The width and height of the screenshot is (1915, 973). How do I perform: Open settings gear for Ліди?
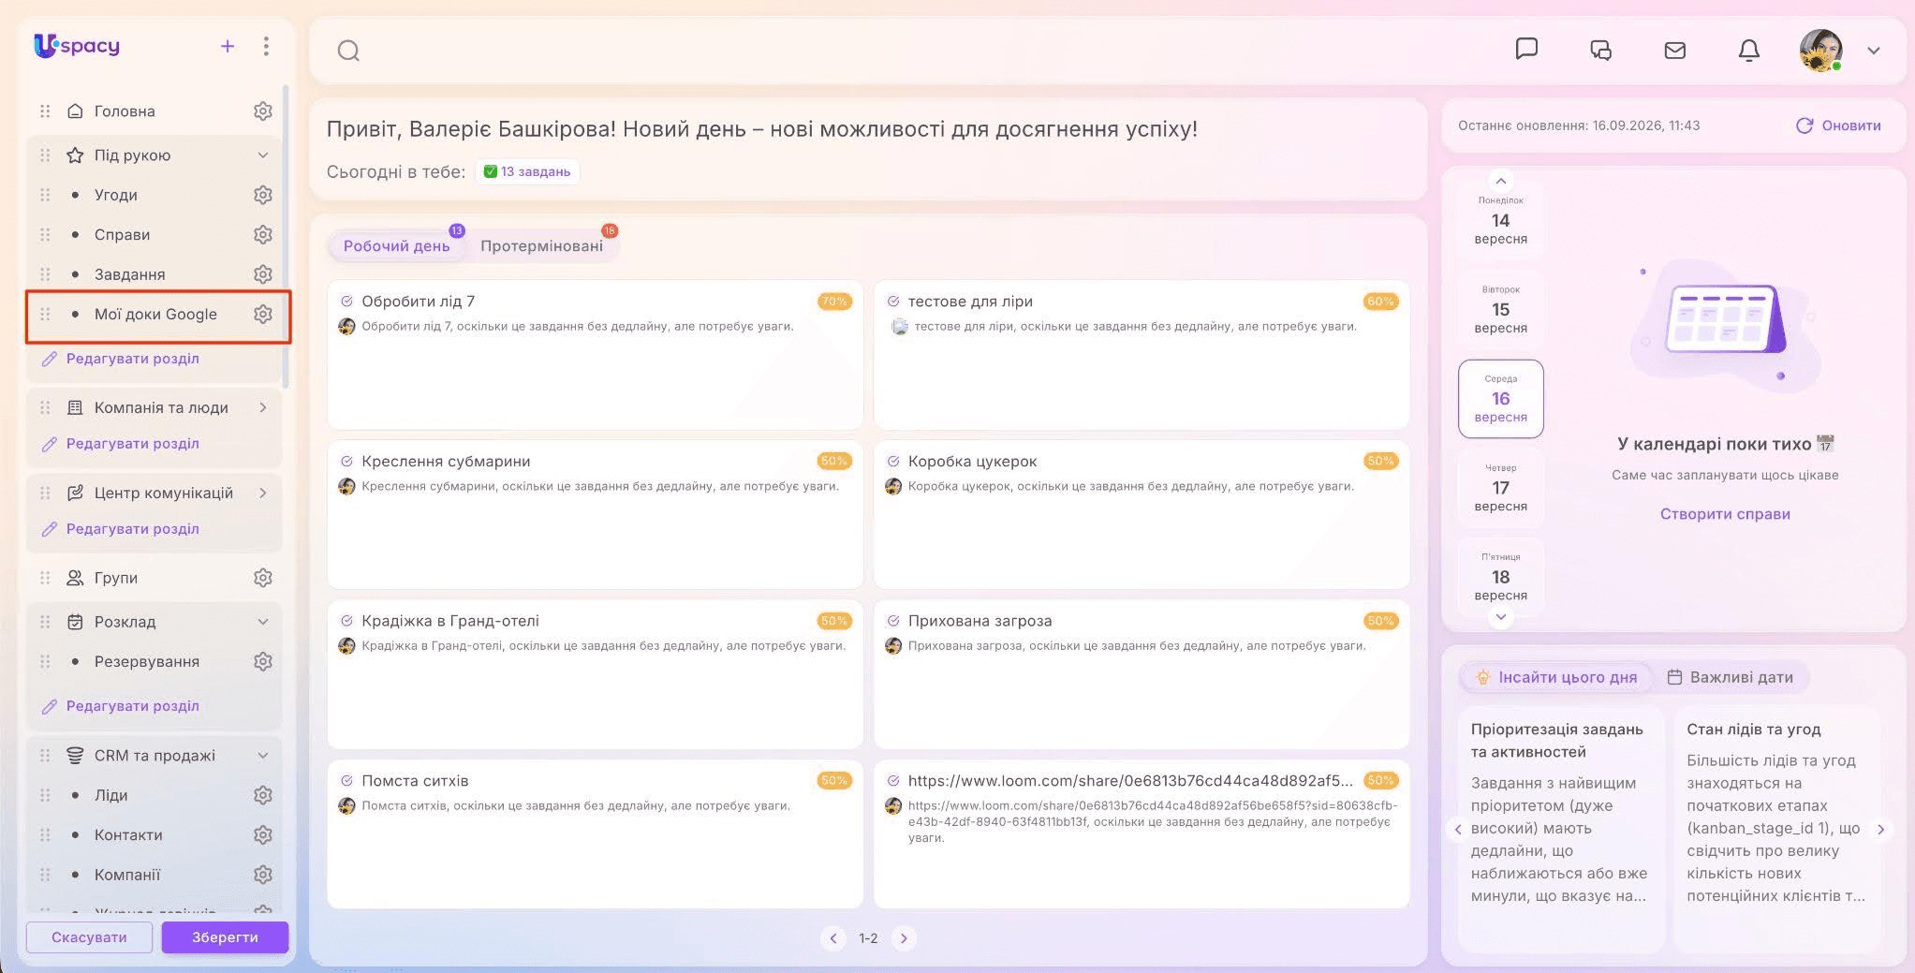263,795
